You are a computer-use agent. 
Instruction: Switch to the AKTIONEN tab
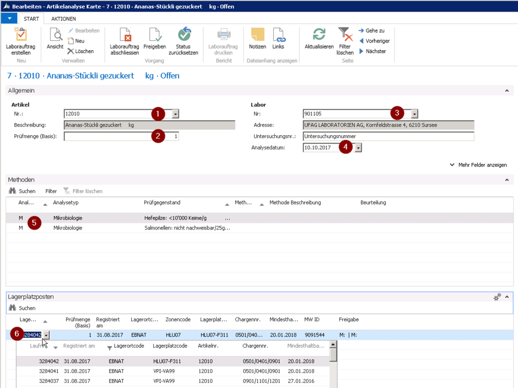pos(63,19)
